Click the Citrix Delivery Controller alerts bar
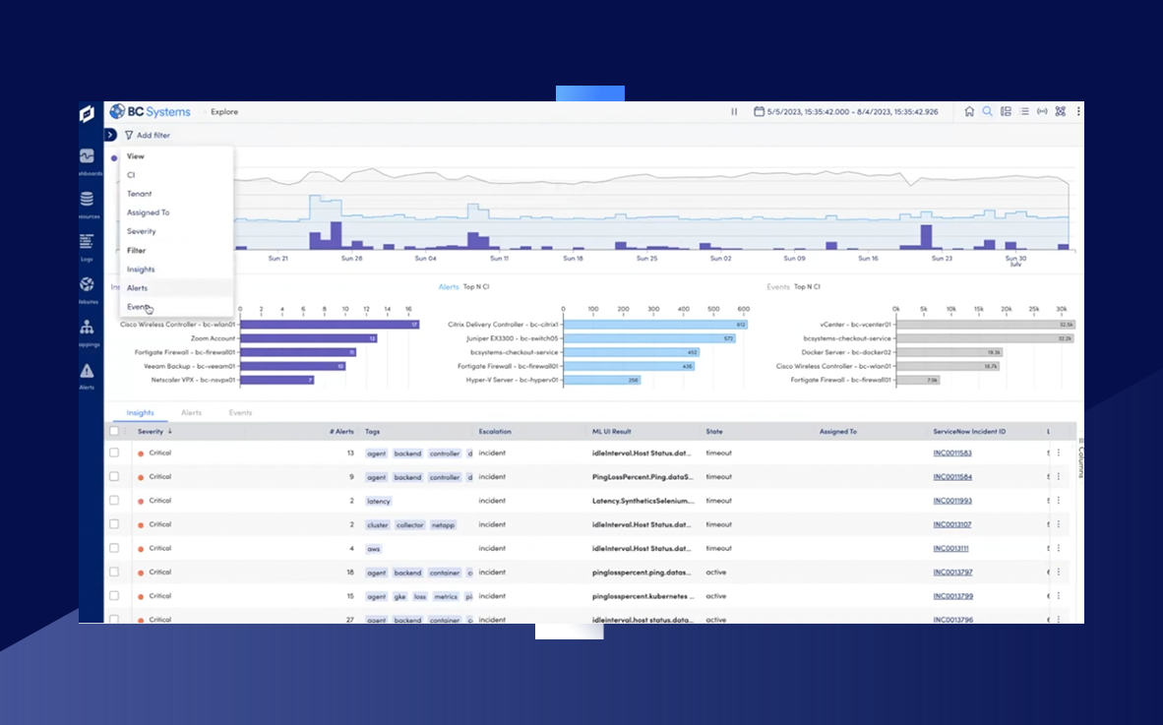The width and height of the screenshot is (1163, 725). [x=655, y=325]
